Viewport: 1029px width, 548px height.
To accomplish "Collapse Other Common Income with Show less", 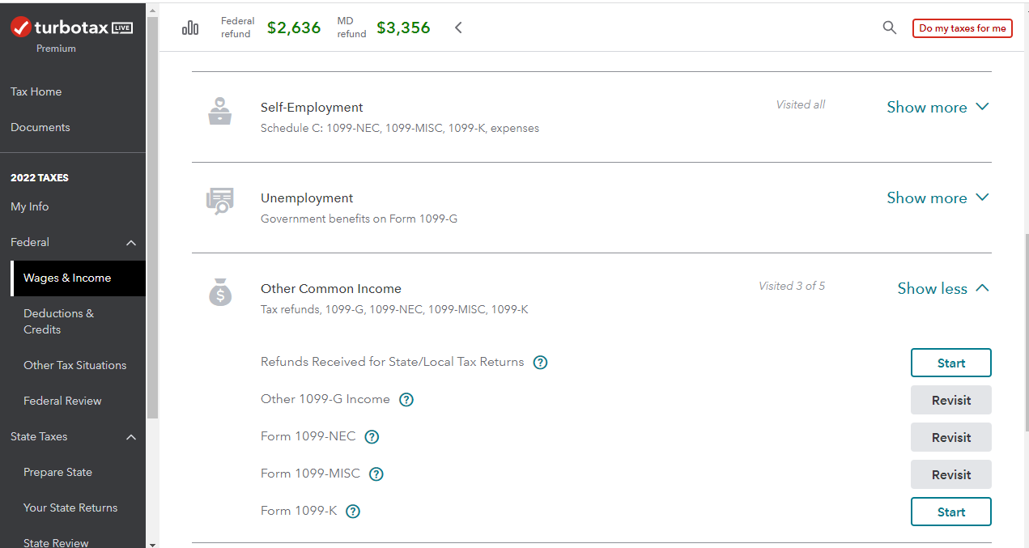I will (x=943, y=289).
